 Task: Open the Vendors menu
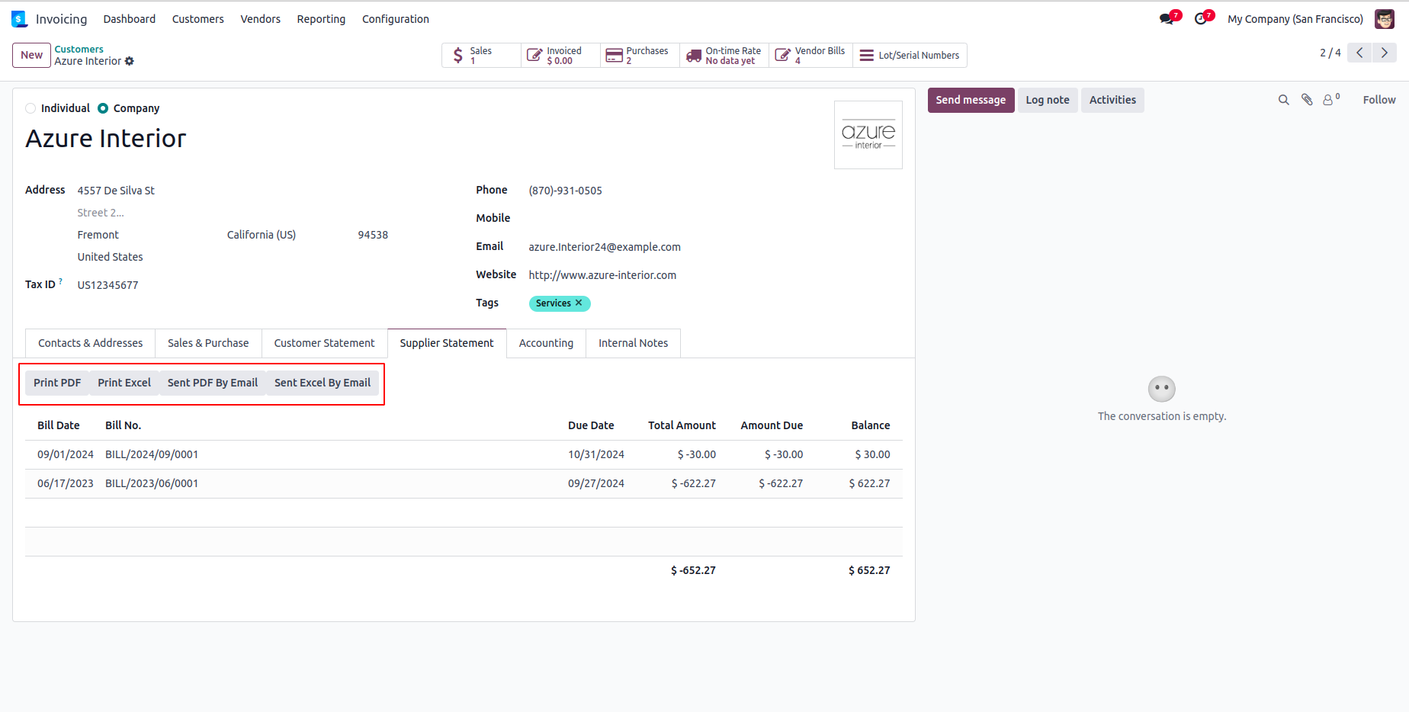[x=261, y=19]
